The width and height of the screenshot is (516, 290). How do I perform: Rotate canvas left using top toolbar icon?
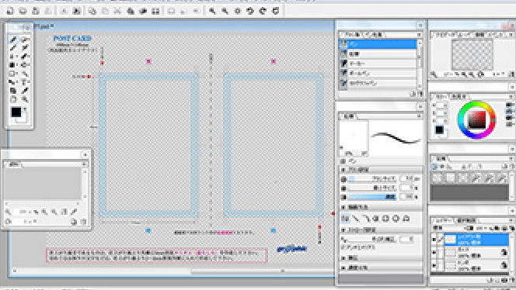(250, 11)
